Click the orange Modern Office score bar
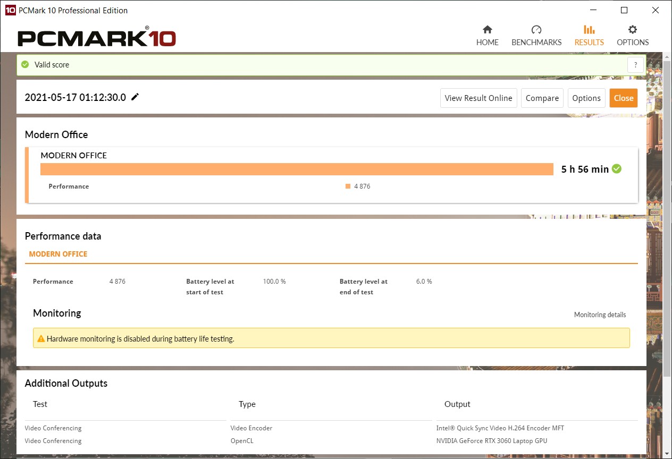This screenshot has width=672, height=459. pos(297,169)
